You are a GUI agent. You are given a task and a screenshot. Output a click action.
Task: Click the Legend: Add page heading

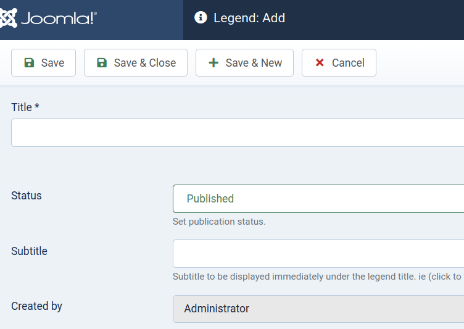[x=249, y=18]
